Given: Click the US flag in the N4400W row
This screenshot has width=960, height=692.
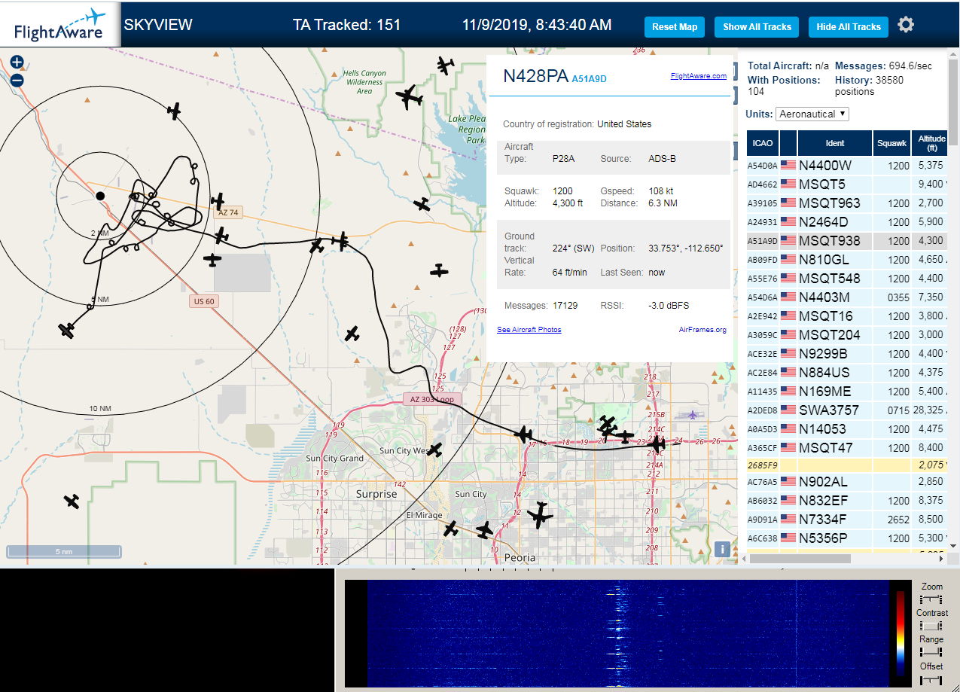Looking at the screenshot, I should [x=788, y=166].
